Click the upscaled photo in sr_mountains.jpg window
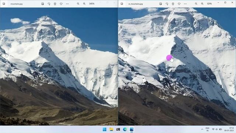 pyautogui.click(x=177, y=66)
